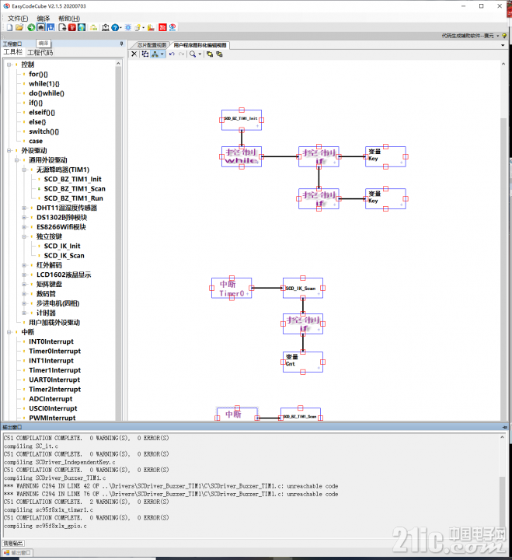Click the red-blue swirl logo icon
This screenshot has width=512, height=560.
[x=172, y=27]
